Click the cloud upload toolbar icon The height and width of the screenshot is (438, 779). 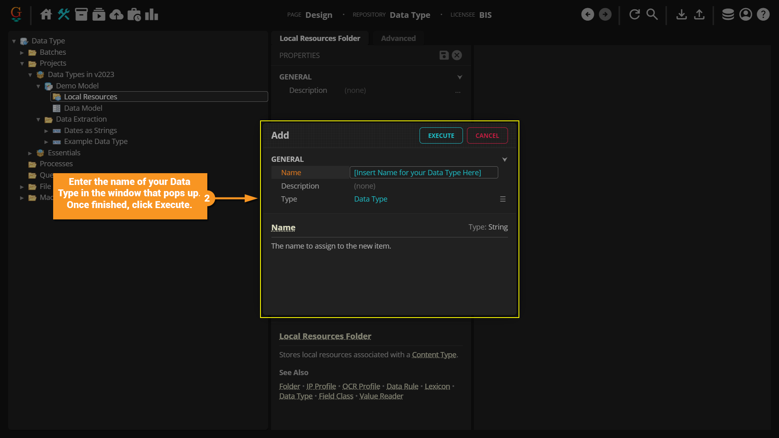tap(116, 15)
